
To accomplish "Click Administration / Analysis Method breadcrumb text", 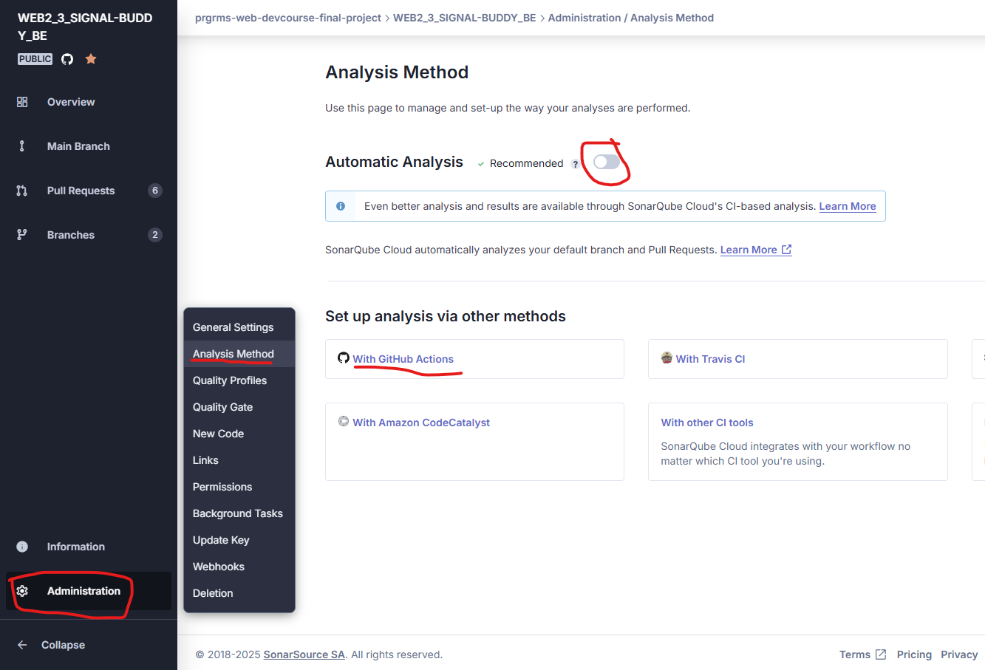I will coord(631,18).
